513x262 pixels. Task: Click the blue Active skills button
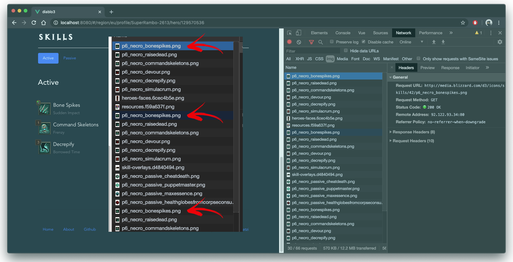coord(48,58)
